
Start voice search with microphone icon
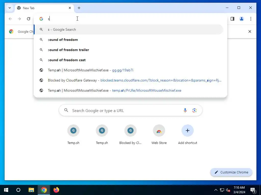coord(185,110)
